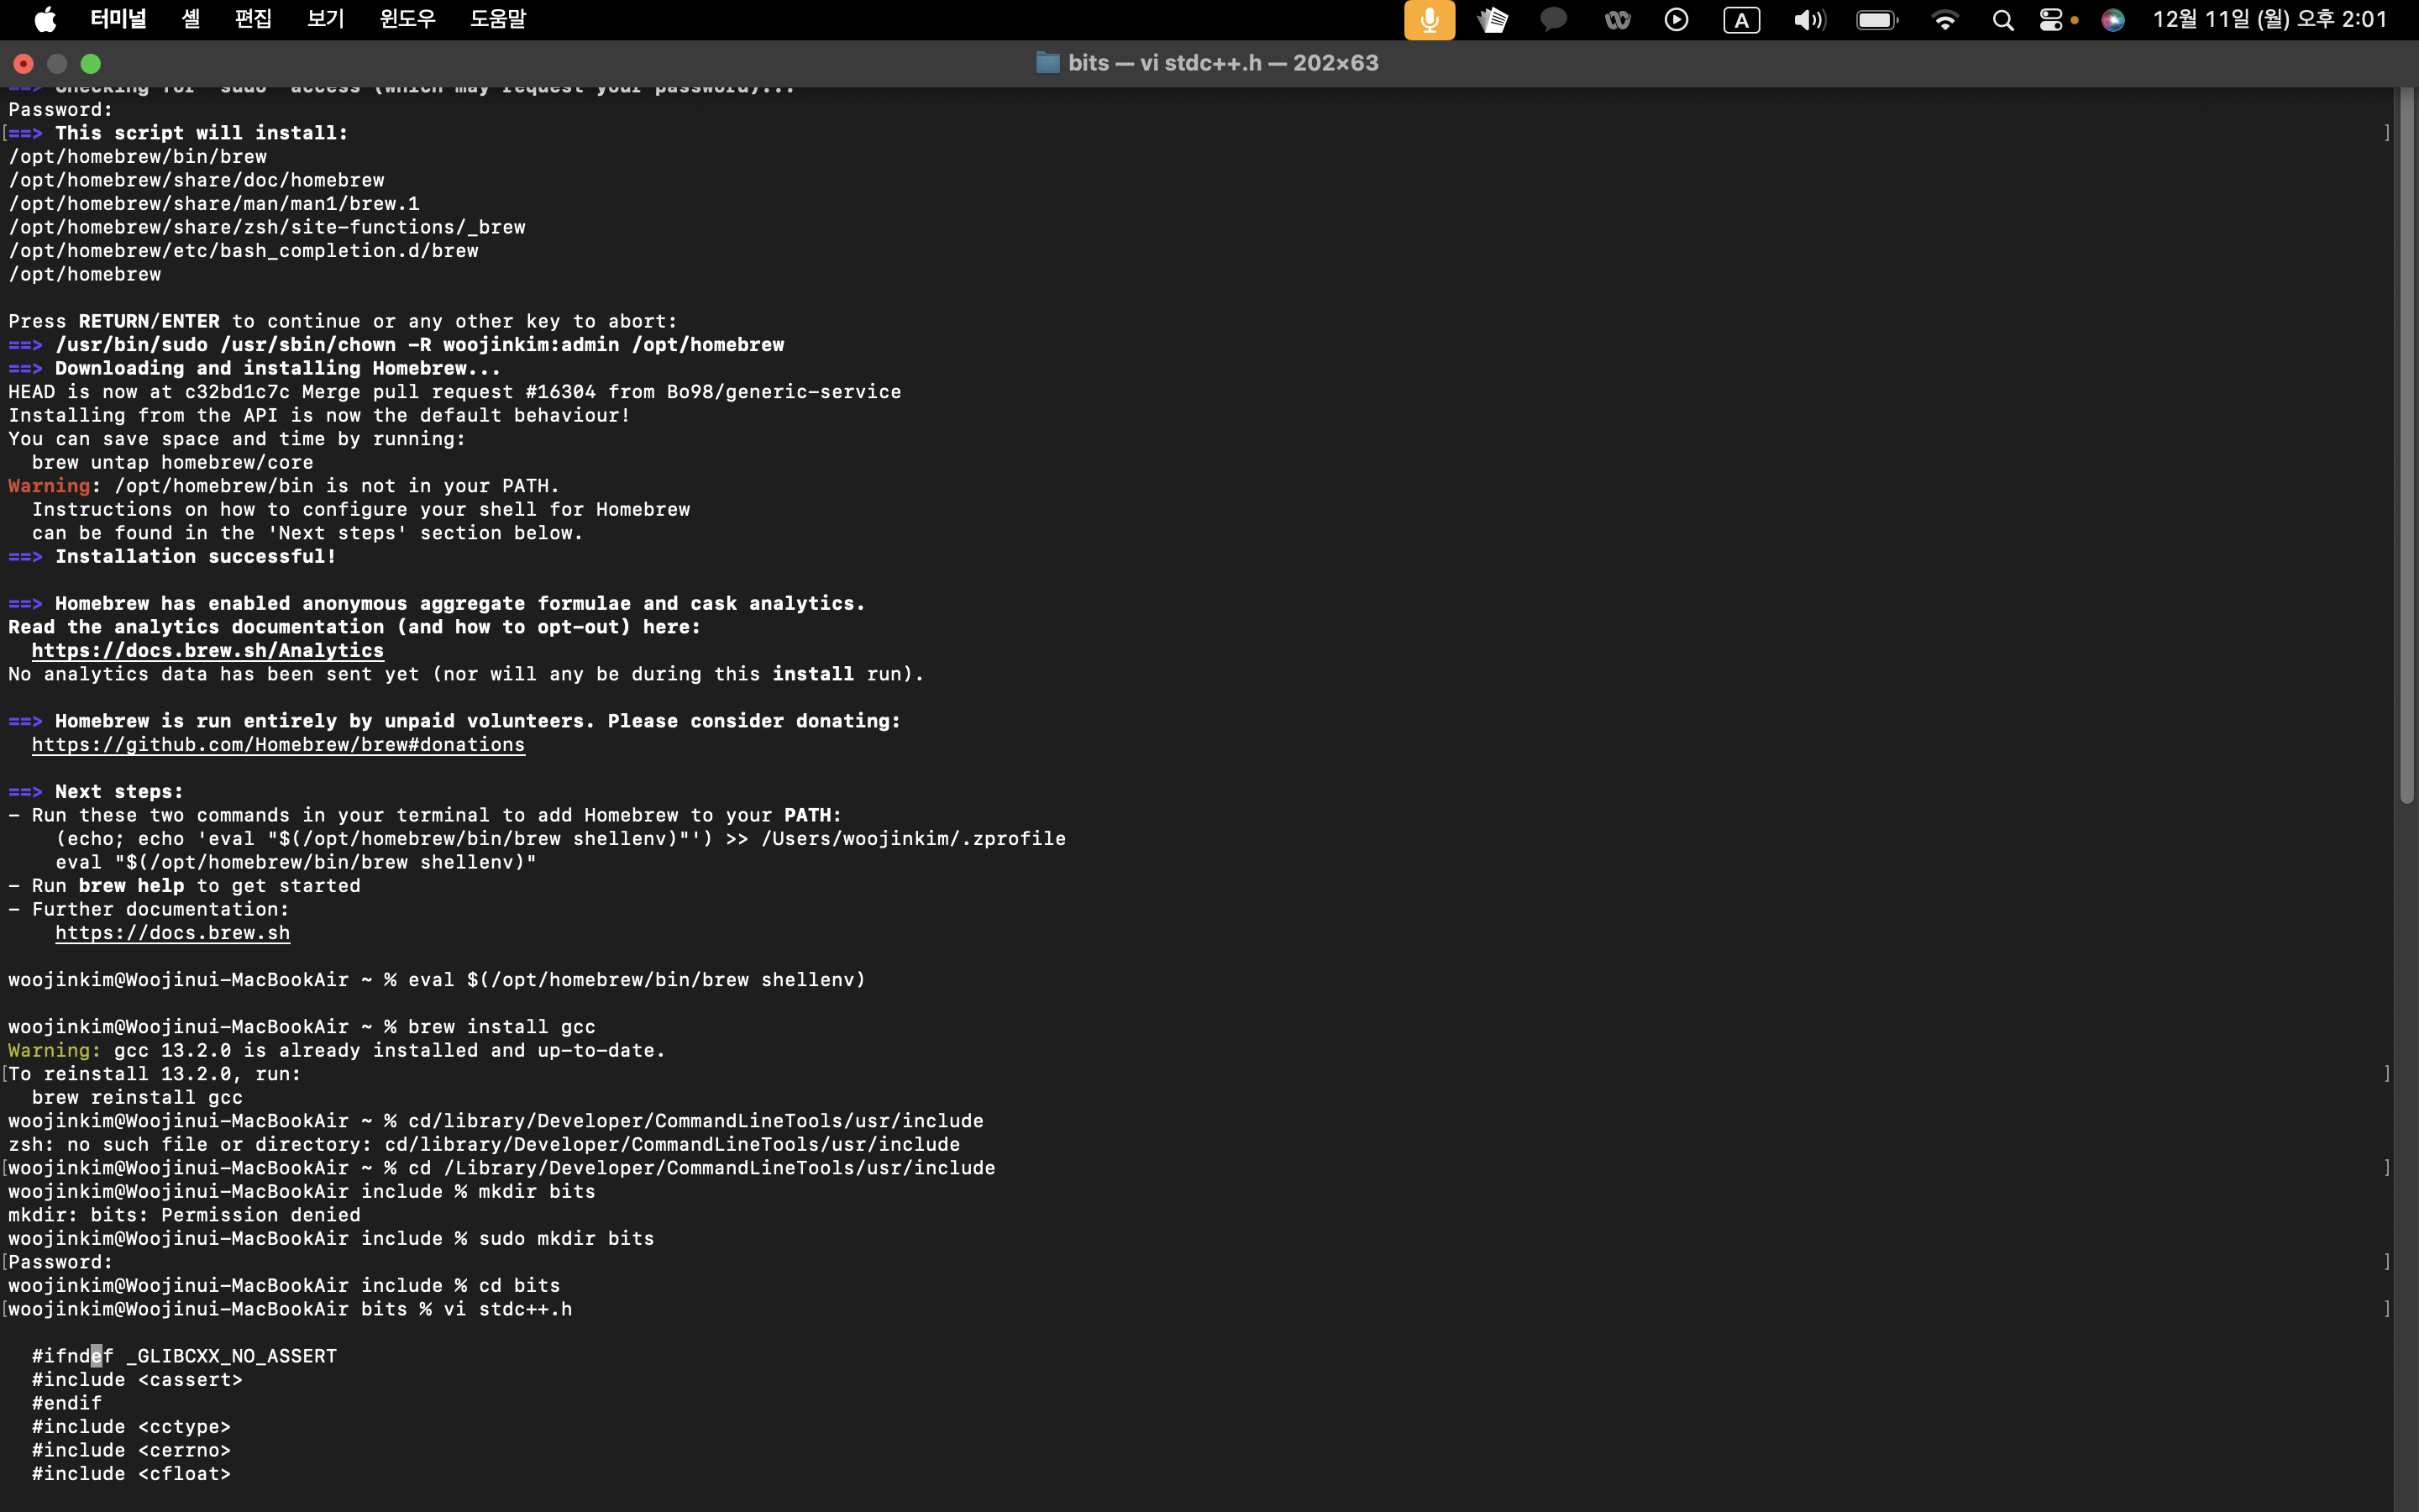Image resolution: width=2419 pixels, height=1512 pixels.
Task: Click the red 'Warning' PATH message
Action: [284, 485]
